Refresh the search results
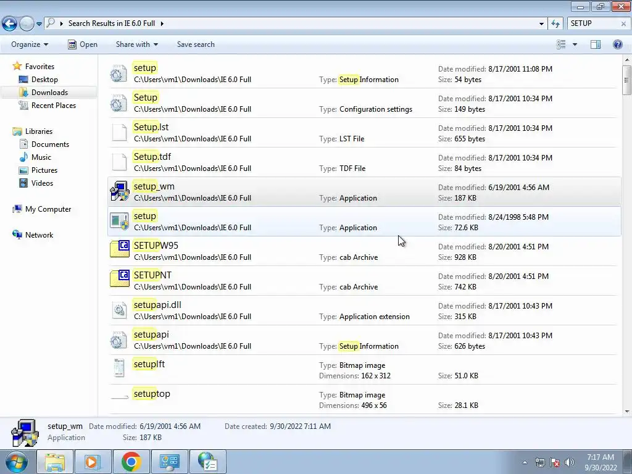Image resolution: width=632 pixels, height=474 pixels. [555, 23]
